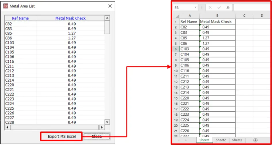
Task: Select Excel column A header
Action: coord(190,16)
